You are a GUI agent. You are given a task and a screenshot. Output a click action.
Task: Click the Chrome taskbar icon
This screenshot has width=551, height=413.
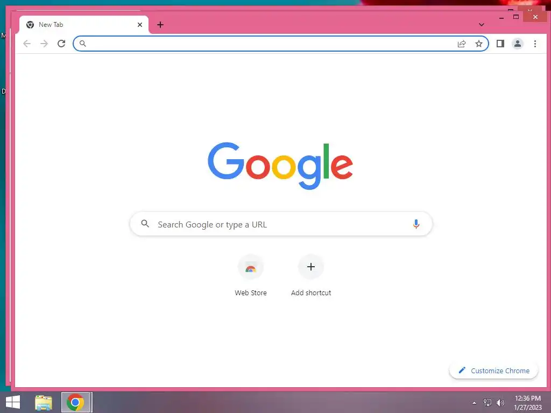coord(76,402)
